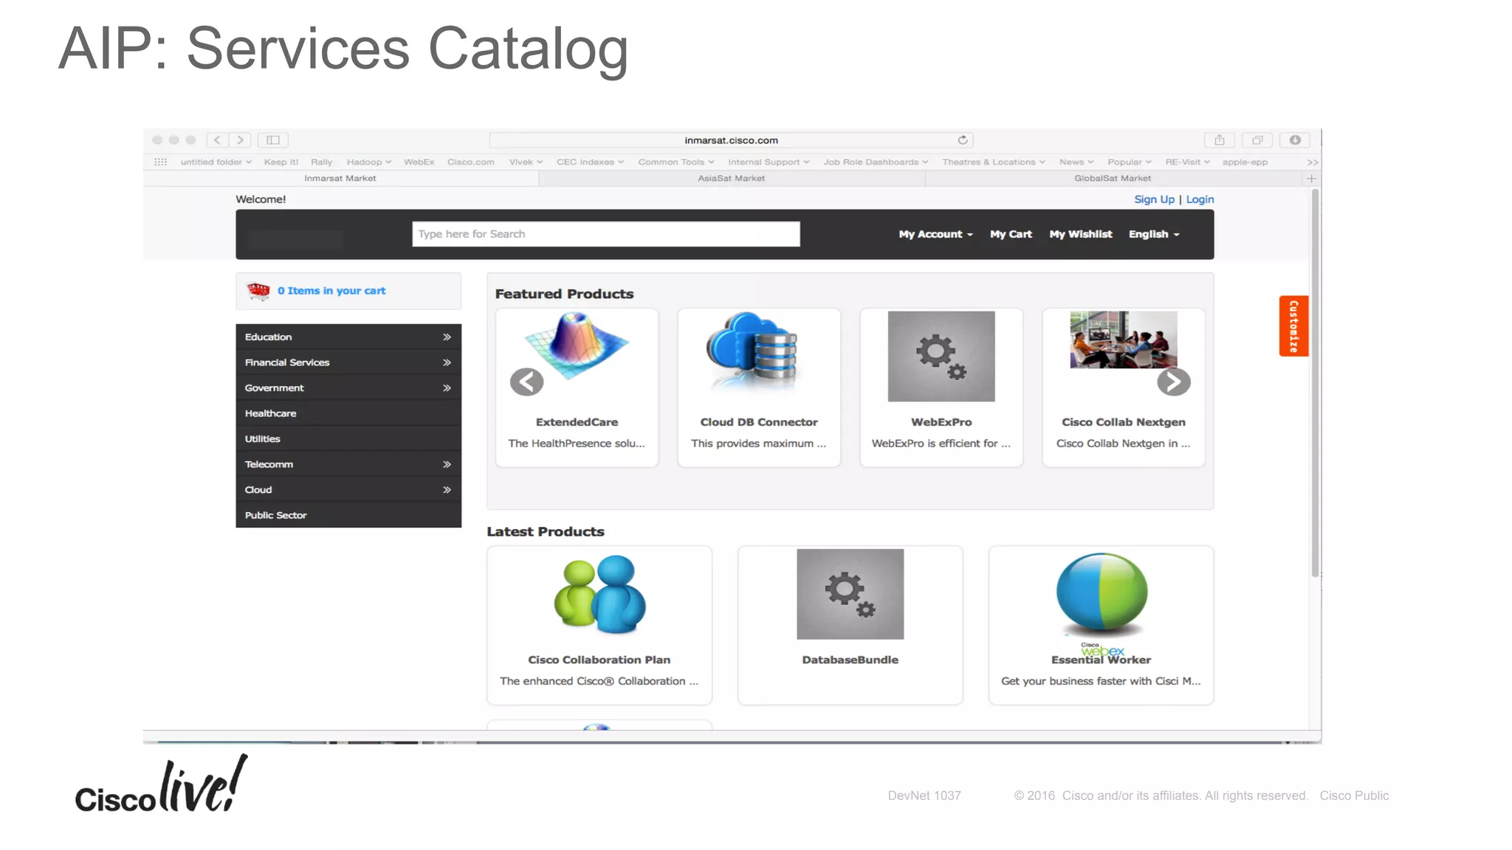Show all tabs overview button

click(x=1257, y=139)
